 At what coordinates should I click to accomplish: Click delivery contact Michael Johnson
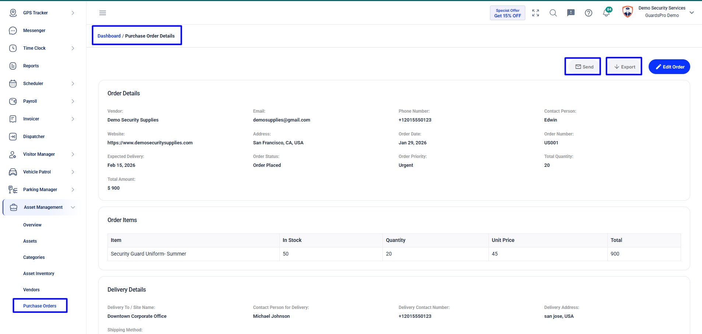point(271,316)
